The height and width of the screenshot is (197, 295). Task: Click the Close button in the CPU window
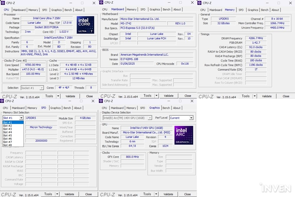tap(89, 96)
